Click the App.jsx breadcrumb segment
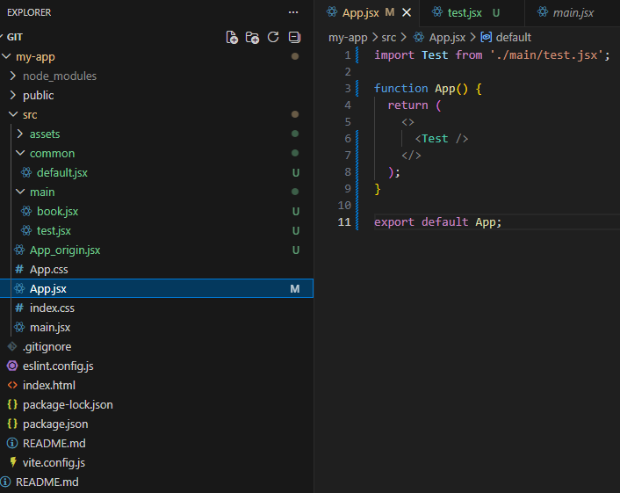The width and height of the screenshot is (620, 493). (447, 37)
